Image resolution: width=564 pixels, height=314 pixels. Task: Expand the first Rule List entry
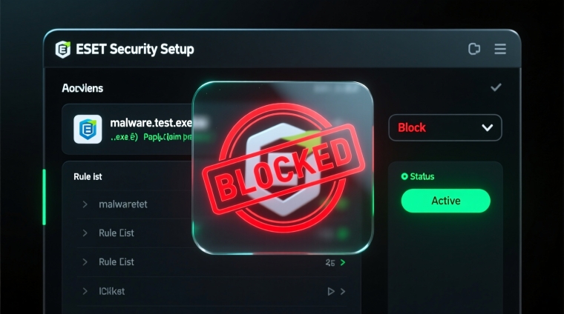[85, 233]
